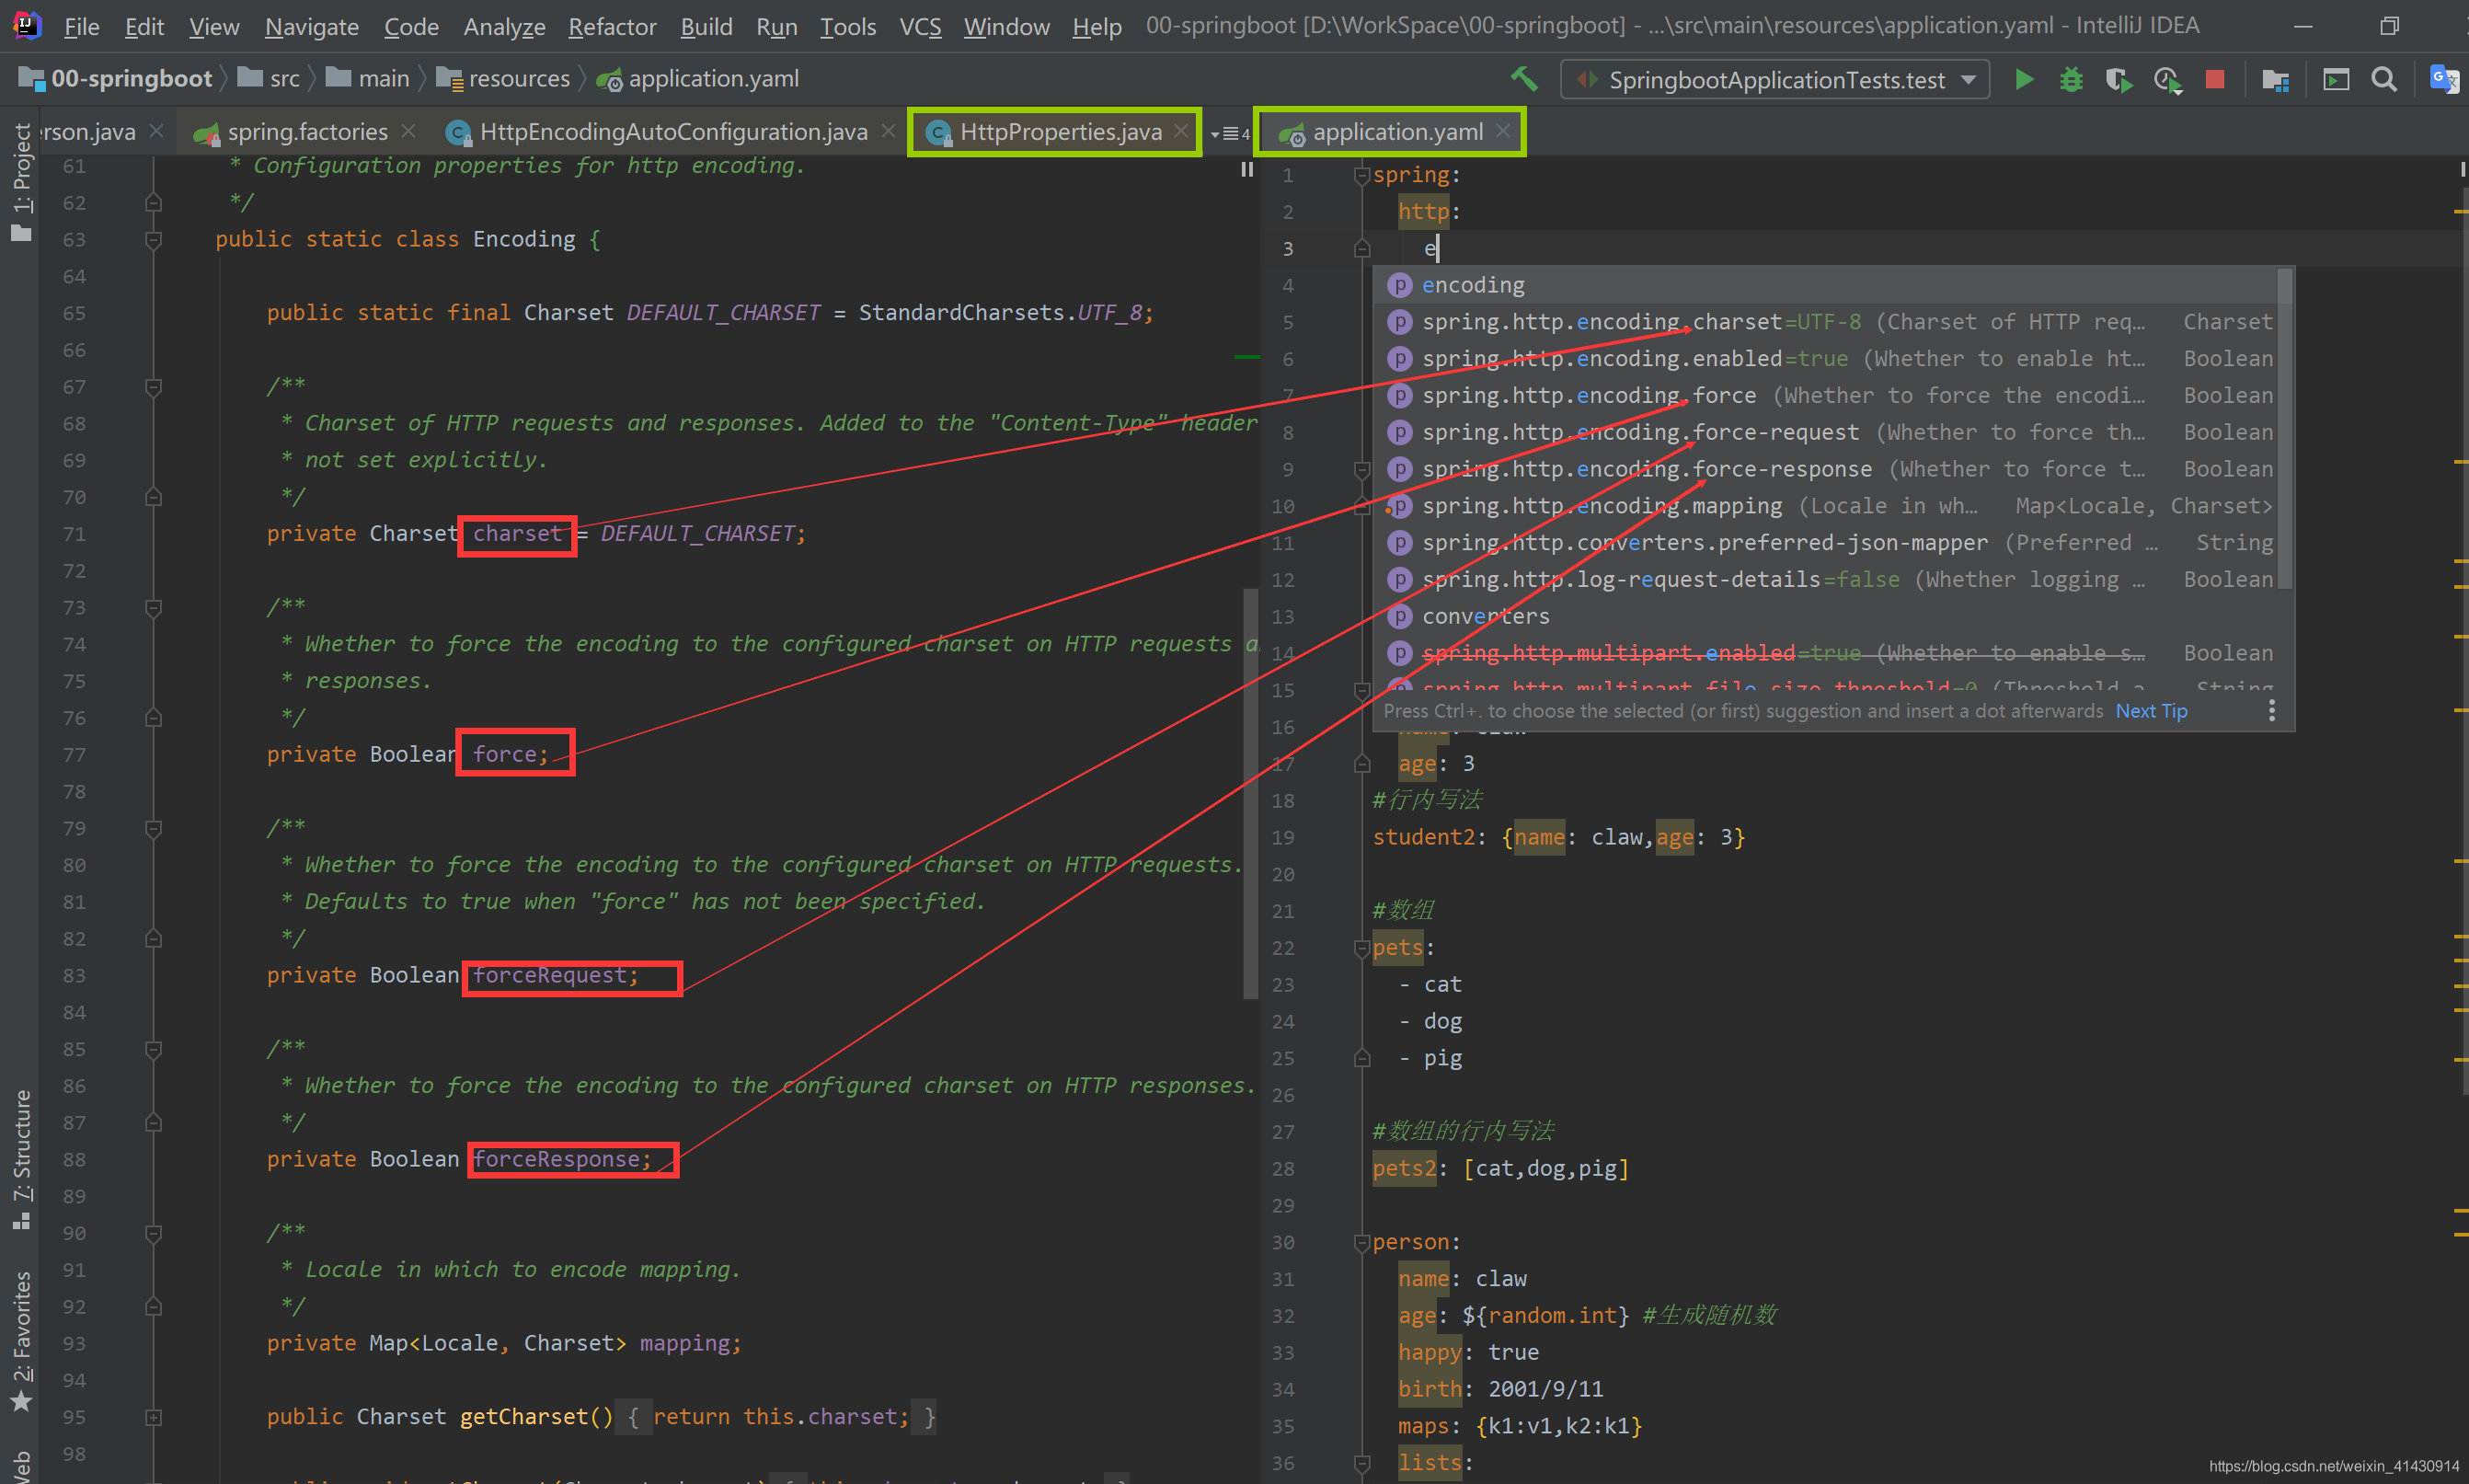Collapse the spring block fold arrow in application.yaml

(1361, 174)
